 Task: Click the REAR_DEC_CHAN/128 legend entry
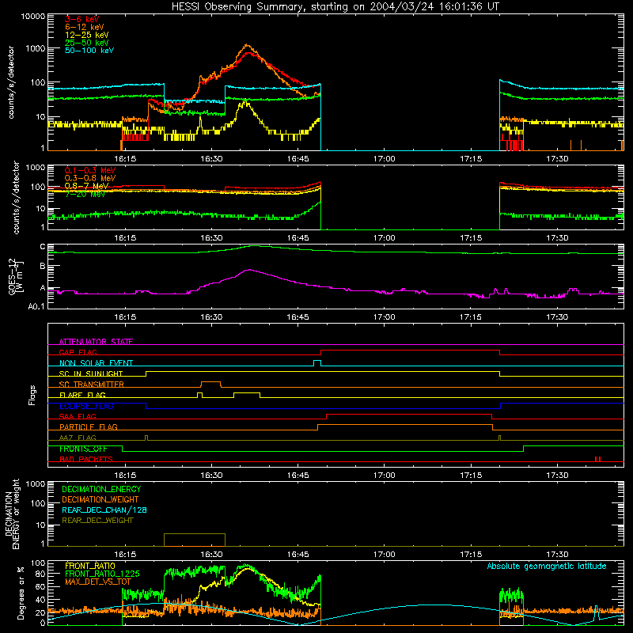104,510
